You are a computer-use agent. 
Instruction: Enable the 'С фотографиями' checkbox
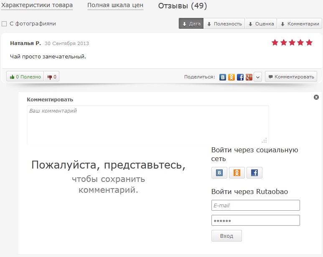4,24
